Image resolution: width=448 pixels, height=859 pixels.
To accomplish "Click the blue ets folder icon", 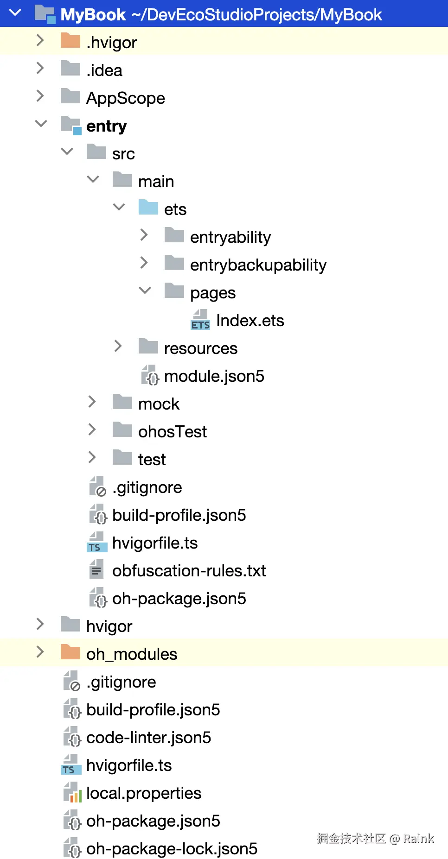I will pyautogui.click(x=148, y=208).
